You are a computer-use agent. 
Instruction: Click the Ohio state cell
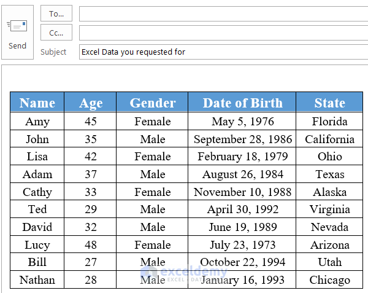pyautogui.click(x=329, y=157)
